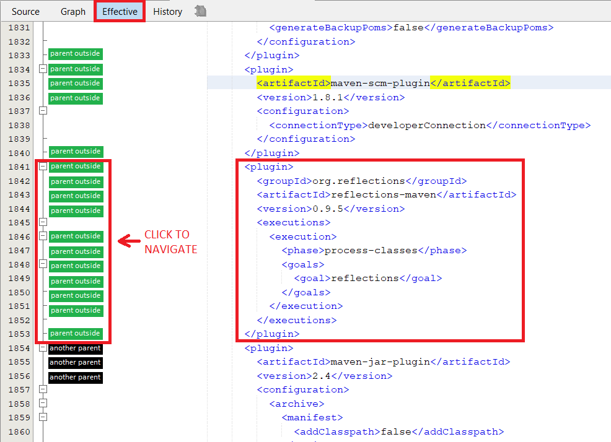Screen dimensions: 611x442
Task: Click 'parent outside' badge on line 1833
Action: click(x=75, y=54)
